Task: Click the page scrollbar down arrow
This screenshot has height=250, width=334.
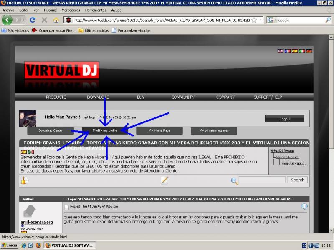Action: (331, 230)
